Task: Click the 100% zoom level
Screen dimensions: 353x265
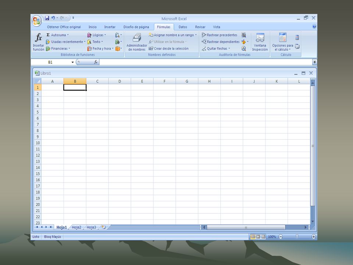Action: 272,237
